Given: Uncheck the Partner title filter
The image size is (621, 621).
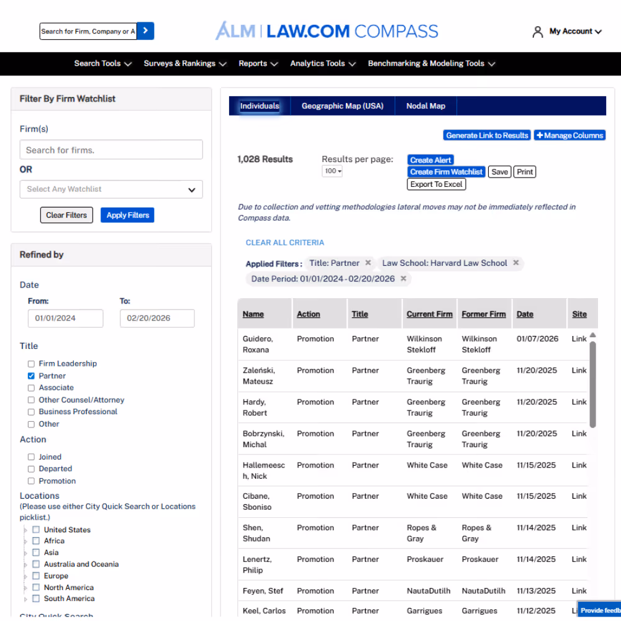Looking at the screenshot, I should (x=30, y=375).
